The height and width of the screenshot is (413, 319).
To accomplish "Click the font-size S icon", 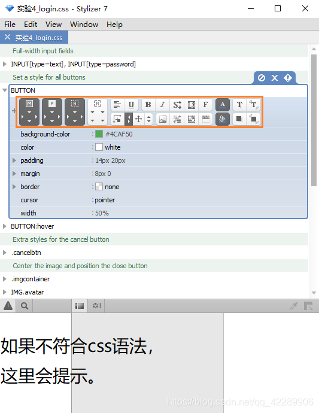I will coord(177,105).
